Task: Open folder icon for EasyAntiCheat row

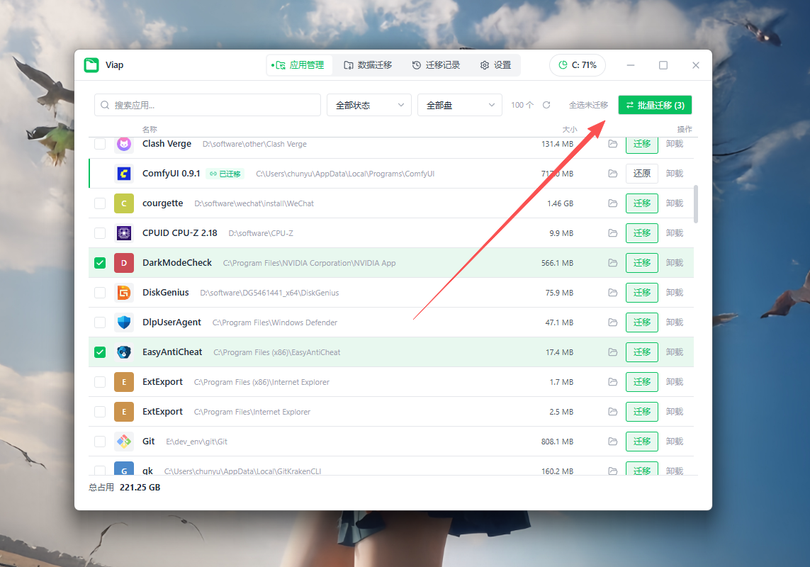Action: coord(613,352)
